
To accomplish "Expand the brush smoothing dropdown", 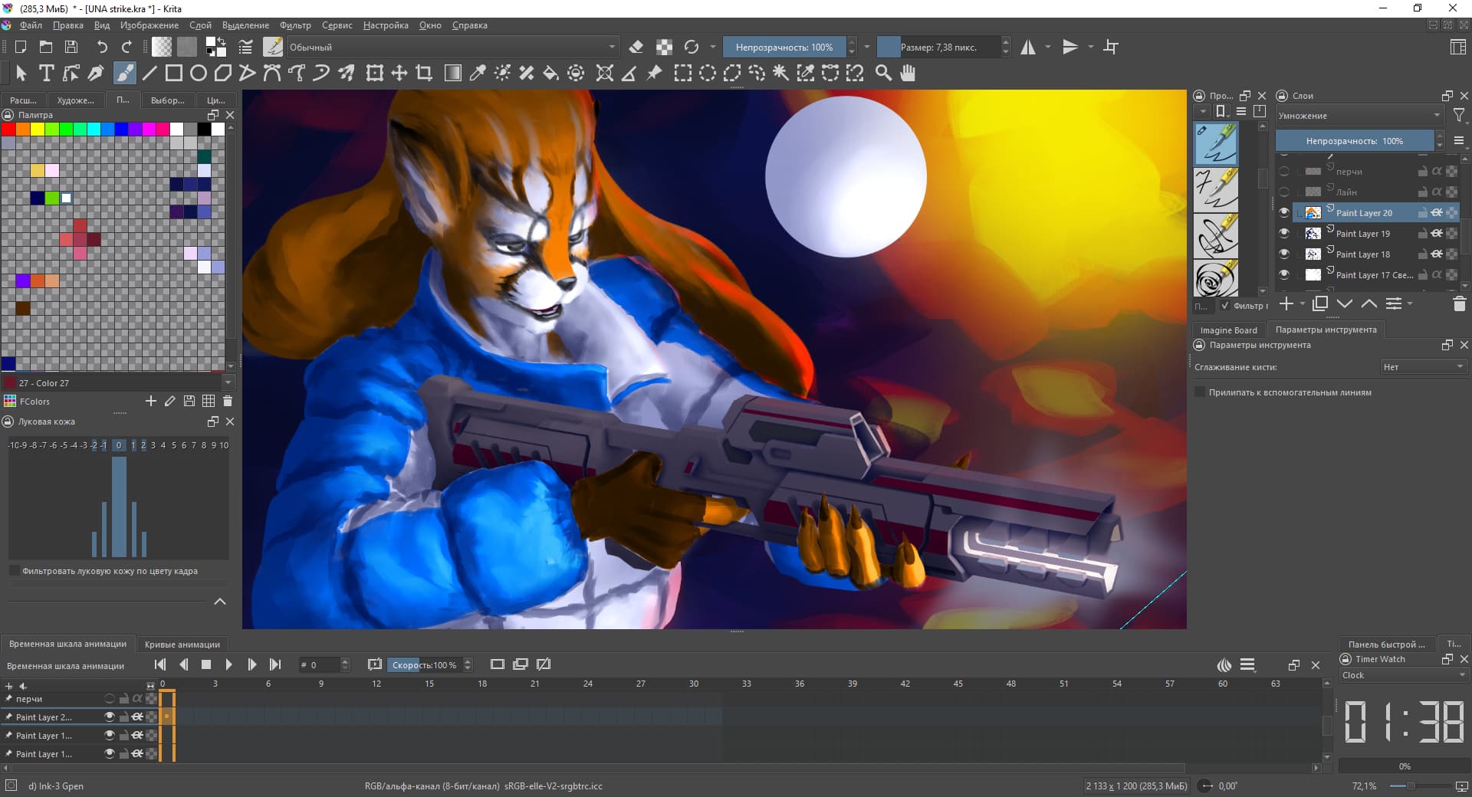I will pos(1423,367).
